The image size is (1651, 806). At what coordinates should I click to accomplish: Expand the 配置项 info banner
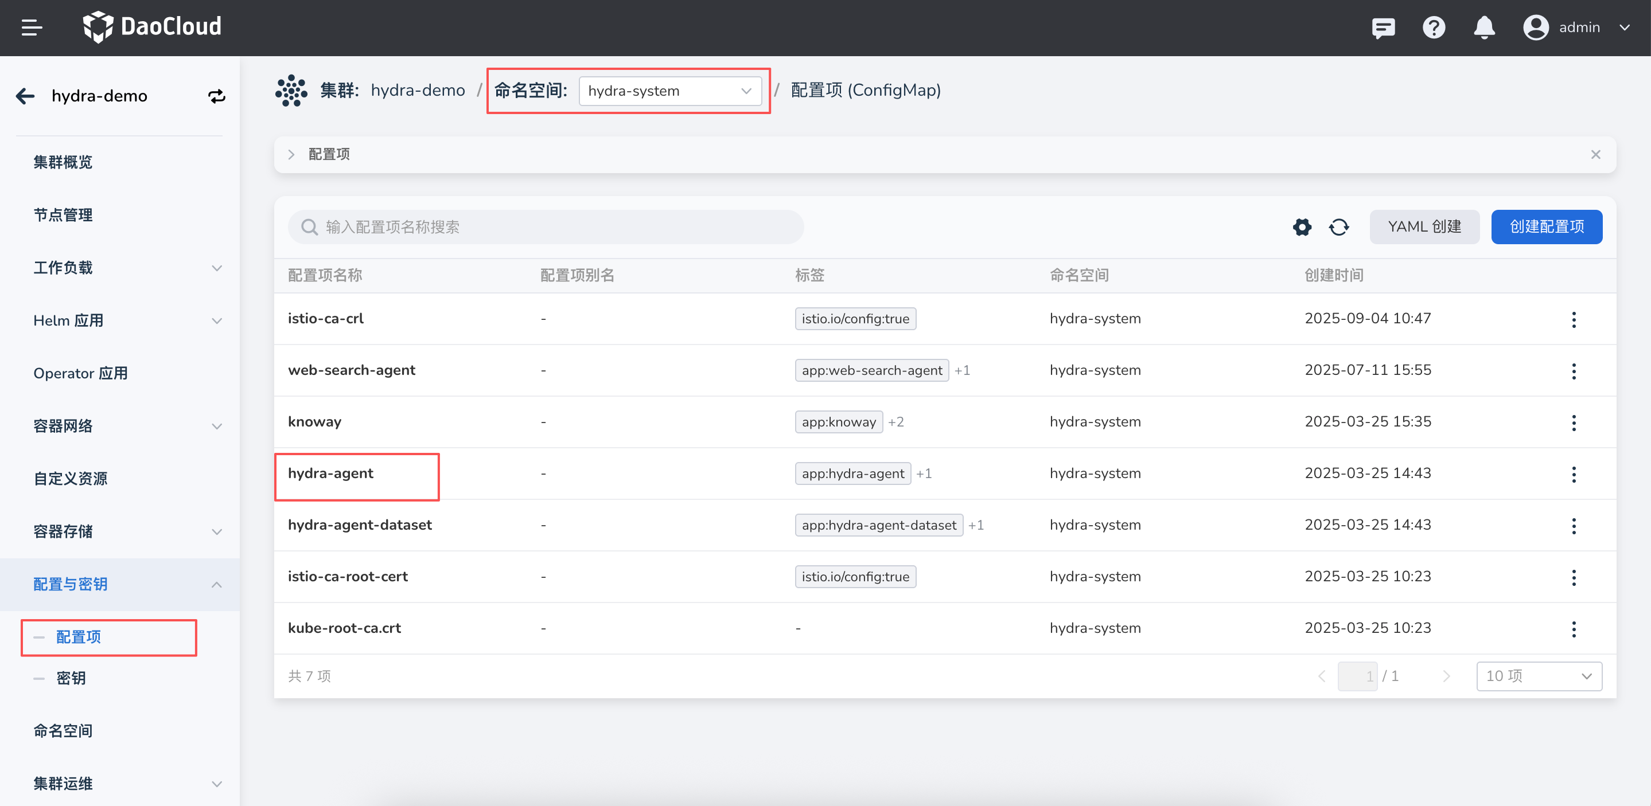point(291,154)
